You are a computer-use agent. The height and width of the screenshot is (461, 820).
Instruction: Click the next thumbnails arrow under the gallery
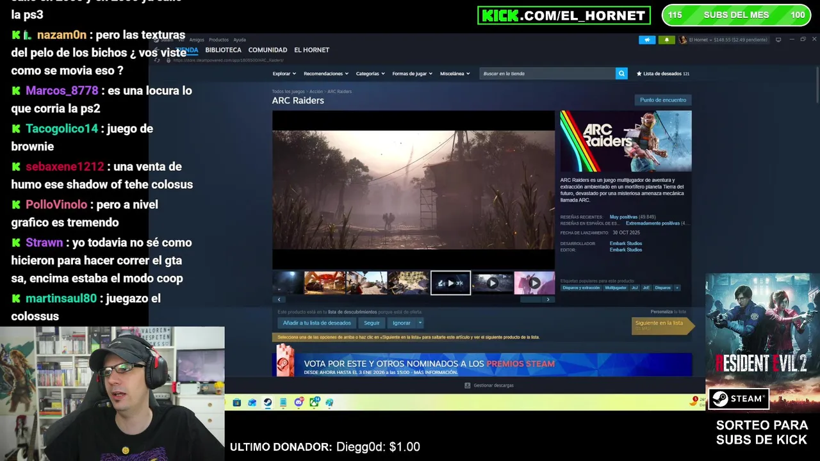click(548, 299)
